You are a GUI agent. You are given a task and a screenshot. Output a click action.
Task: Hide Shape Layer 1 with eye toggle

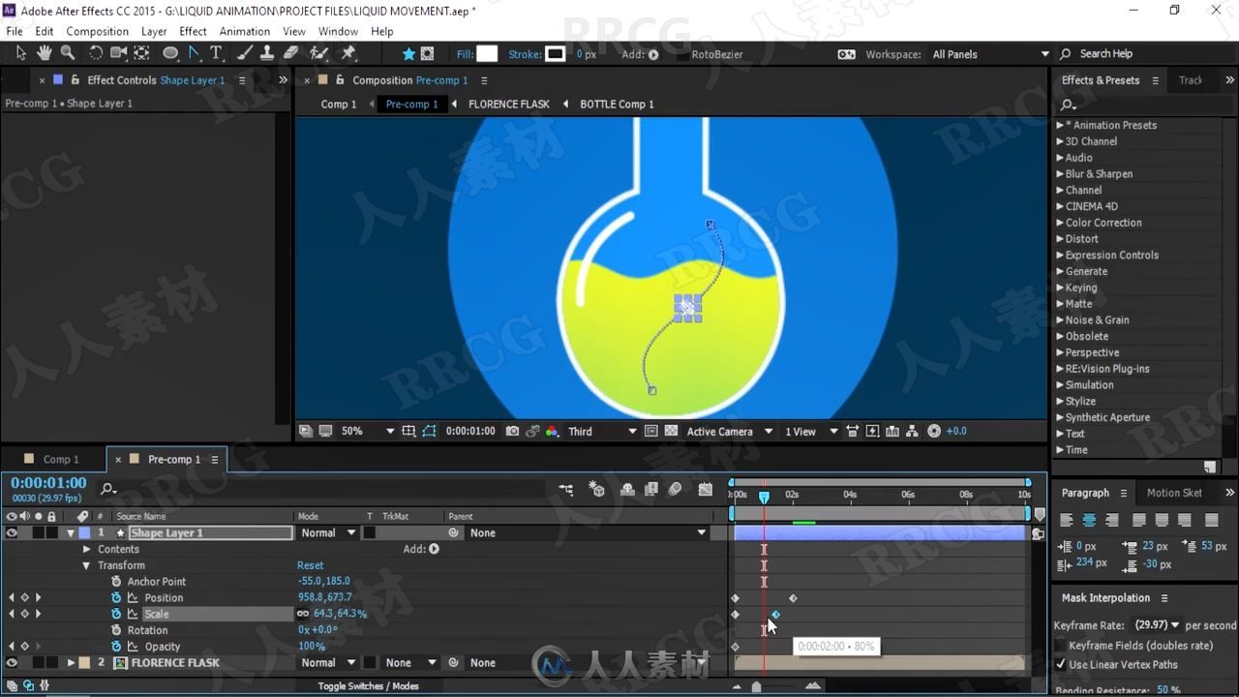coord(12,533)
